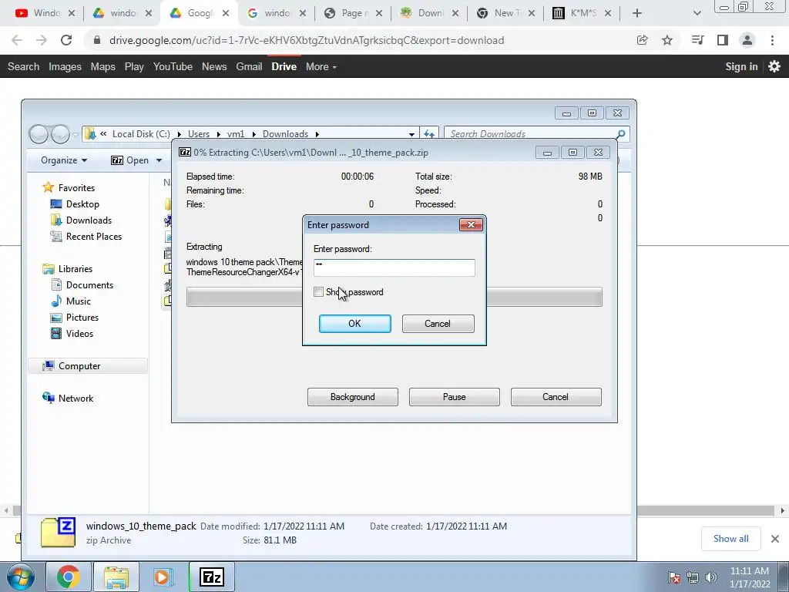This screenshot has height=592, width=789.
Task: Click Local Disk (C:) breadcrumb
Action: [x=141, y=134]
